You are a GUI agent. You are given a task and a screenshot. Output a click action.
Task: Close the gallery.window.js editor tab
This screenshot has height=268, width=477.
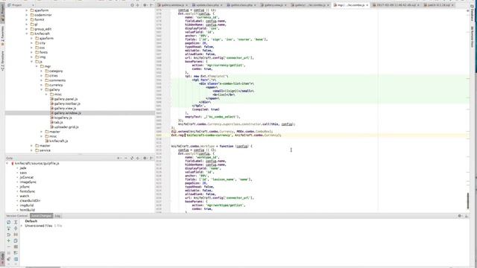click(186, 5)
